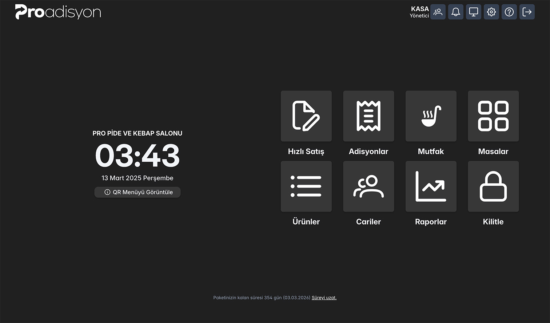The image size is (550, 323).
Task: Open the Hızlı Satış quick sale tile
Action: pos(306,116)
